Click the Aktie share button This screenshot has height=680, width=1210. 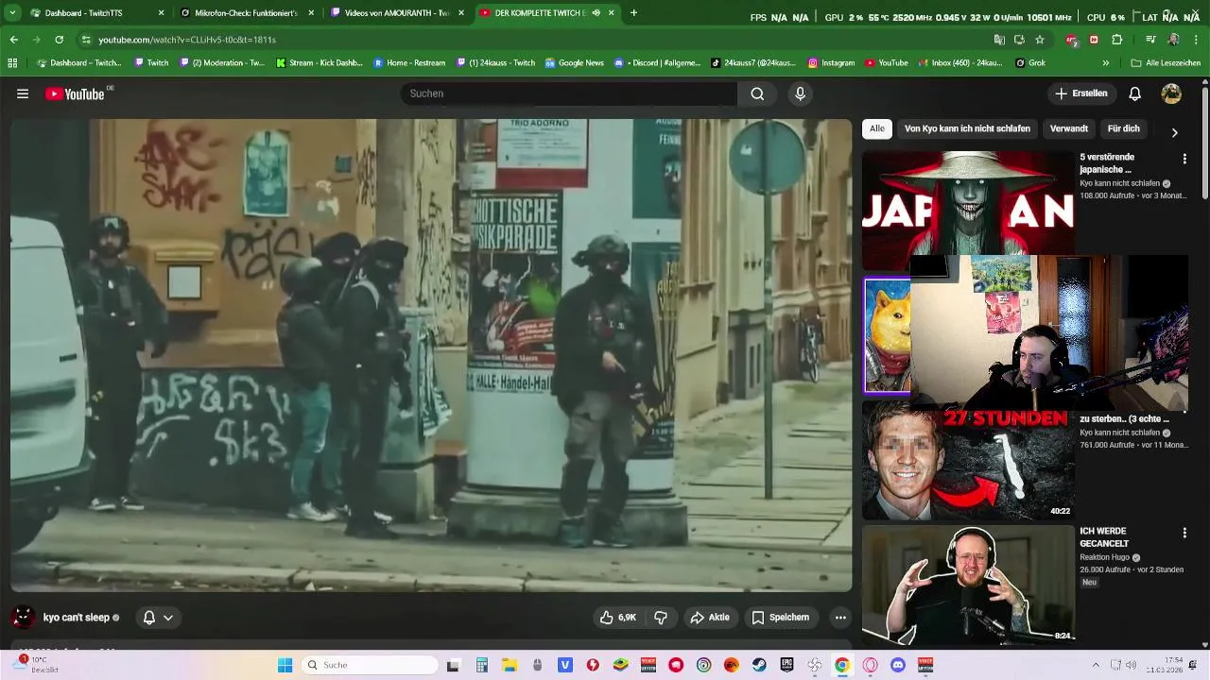pyautogui.click(x=710, y=618)
